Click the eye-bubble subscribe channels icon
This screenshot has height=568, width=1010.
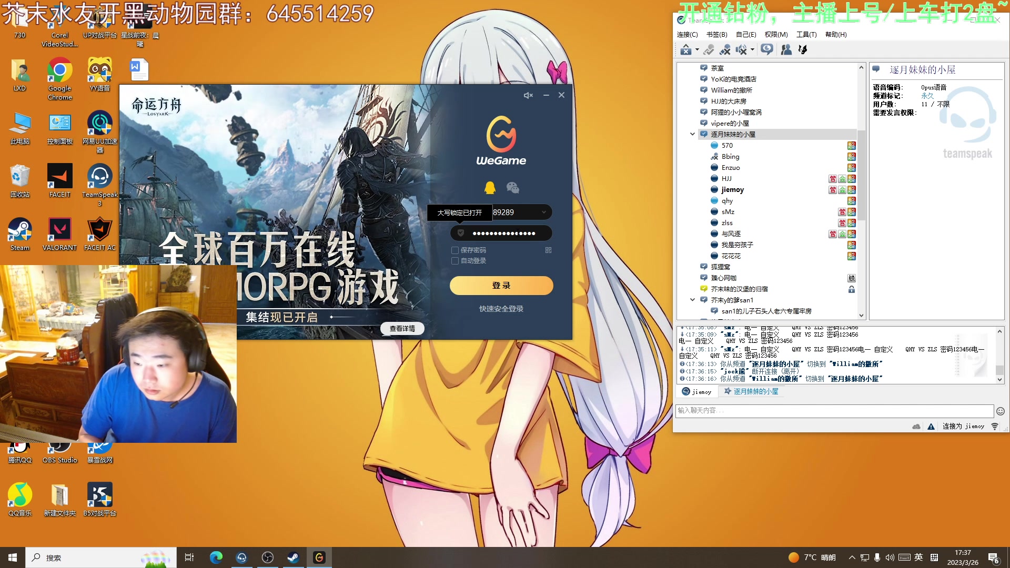[x=767, y=49]
